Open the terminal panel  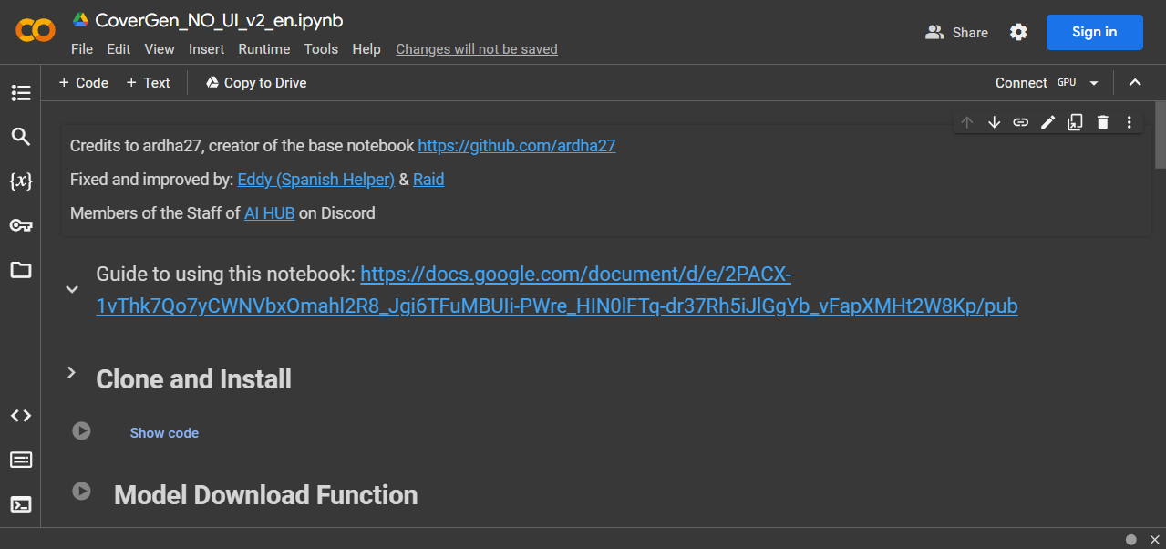click(x=20, y=504)
